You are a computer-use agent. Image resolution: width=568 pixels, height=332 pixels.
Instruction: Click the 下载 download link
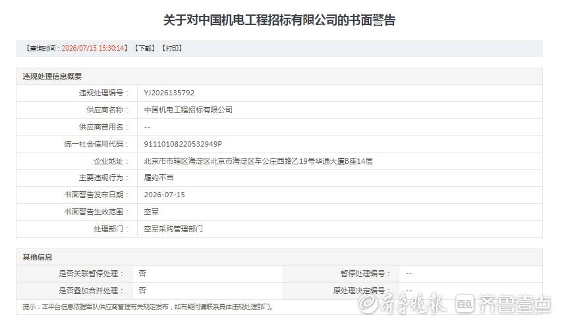[145, 49]
